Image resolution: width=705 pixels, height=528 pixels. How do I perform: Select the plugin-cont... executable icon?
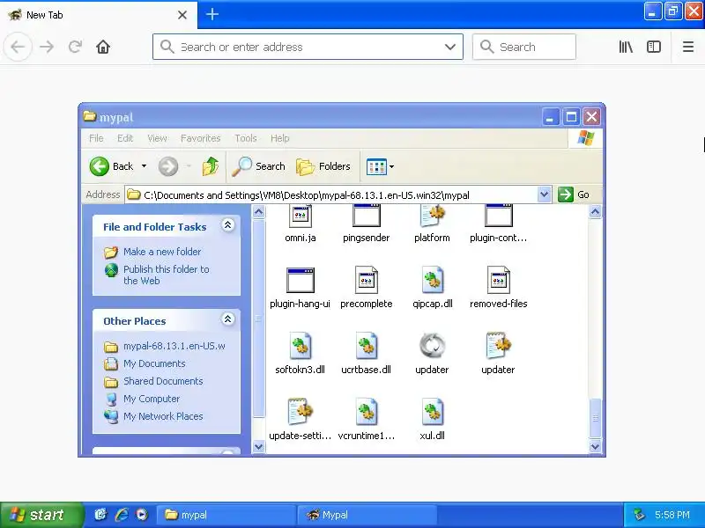pos(498,216)
